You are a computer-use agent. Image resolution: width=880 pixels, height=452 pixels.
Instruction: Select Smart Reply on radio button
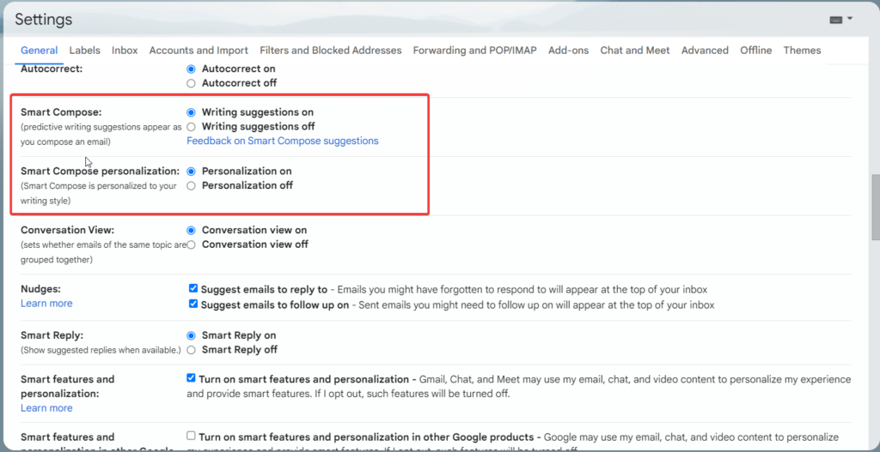pyautogui.click(x=191, y=335)
